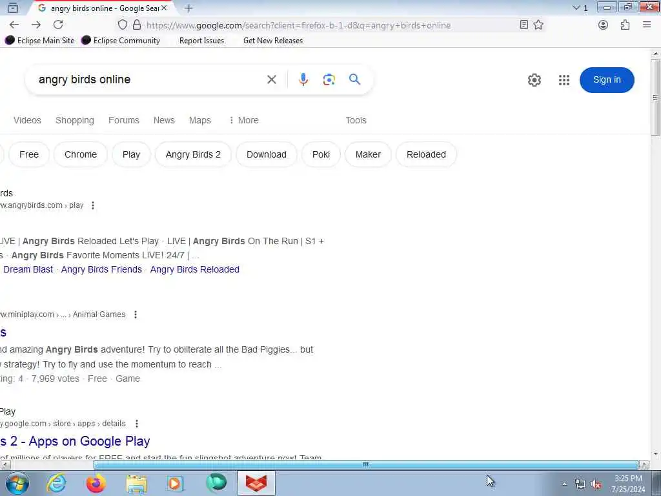Open the Firefox hamburger menu
Screen dimensions: 661x496
point(647,25)
